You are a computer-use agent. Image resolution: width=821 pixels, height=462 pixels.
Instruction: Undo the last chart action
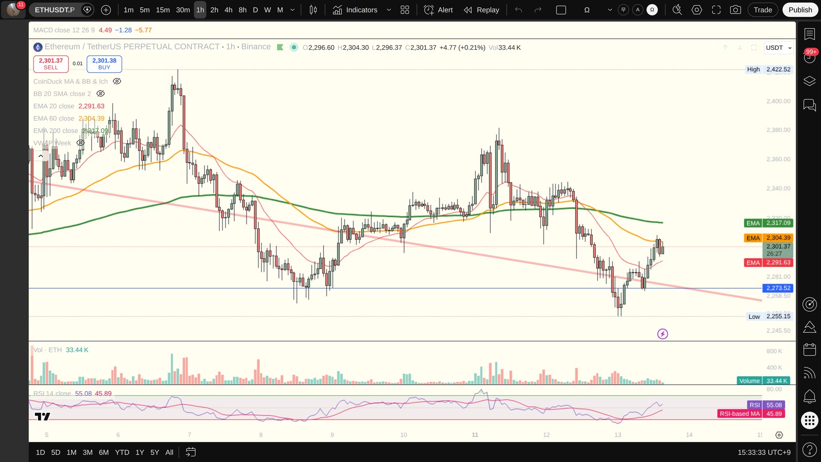[519, 10]
